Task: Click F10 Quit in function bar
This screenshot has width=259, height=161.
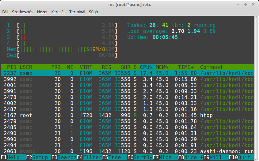Action: [x=241, y=158]
